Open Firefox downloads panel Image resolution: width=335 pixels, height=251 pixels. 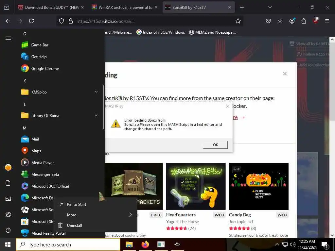280,21
